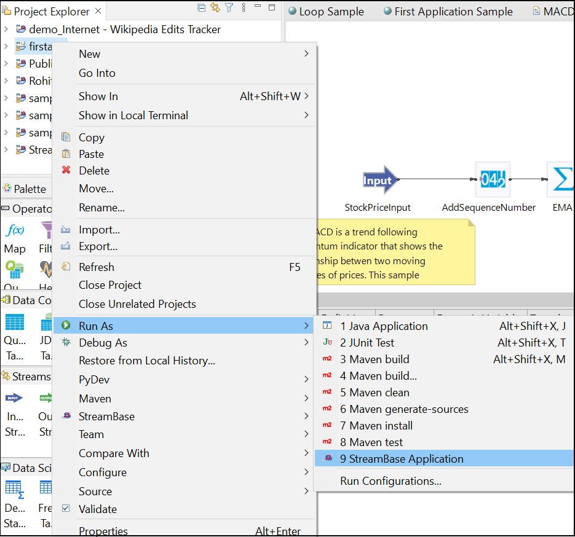Viewport: 575px width, 537px height.
Task: Open Project Explorer view menu dots
Action: 244,8
